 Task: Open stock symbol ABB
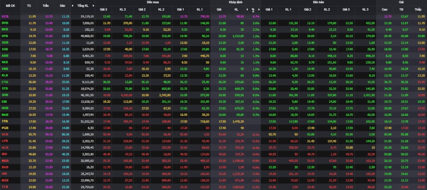click(x=5, y=55)
